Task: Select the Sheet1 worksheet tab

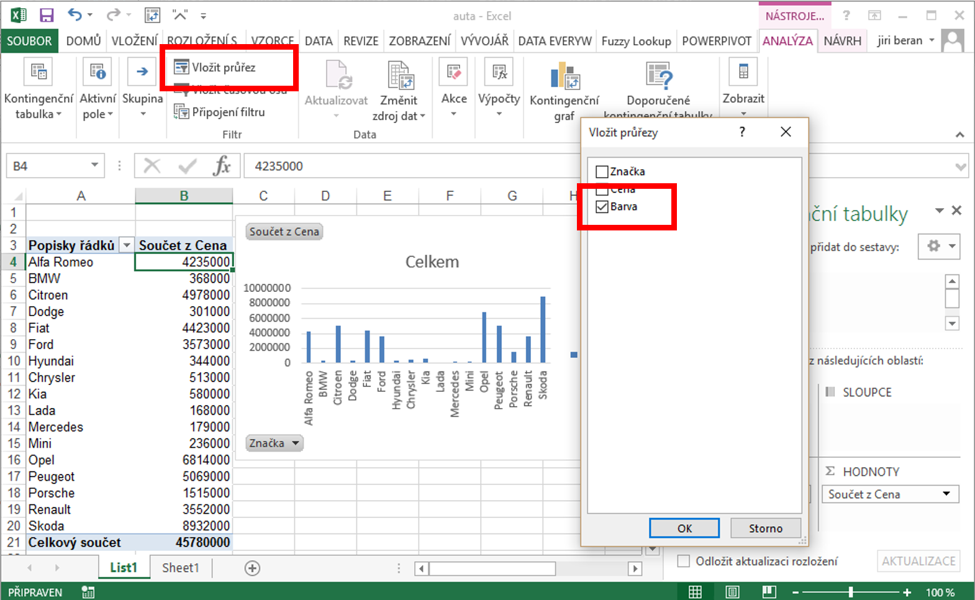Action: [180, 568]
